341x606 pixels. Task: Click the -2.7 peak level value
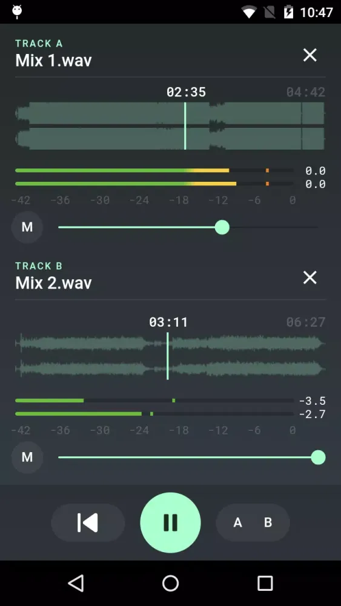tap(312, 415)
